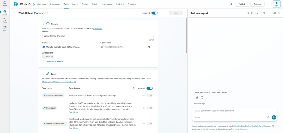Give thumbs down to greeting message

pyautogui.click(x=202, y=98)
